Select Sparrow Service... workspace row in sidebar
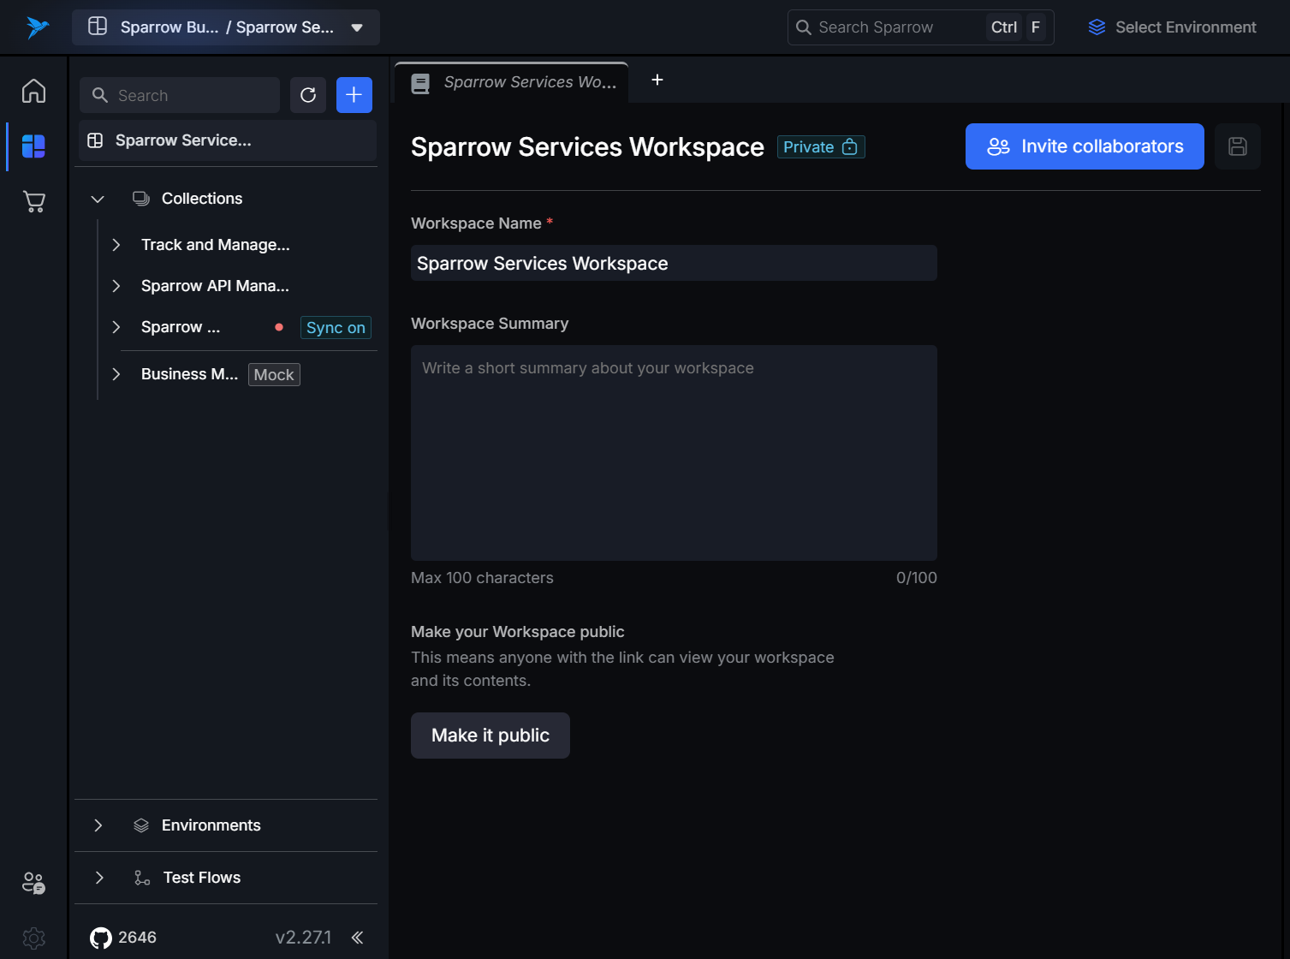The width and height of the screenshot is (1290, 959). tap(228, 140)
